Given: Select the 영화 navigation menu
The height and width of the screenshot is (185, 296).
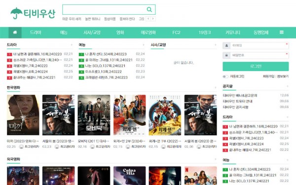Looking at the screenshot, I should [x=120, y=32].
